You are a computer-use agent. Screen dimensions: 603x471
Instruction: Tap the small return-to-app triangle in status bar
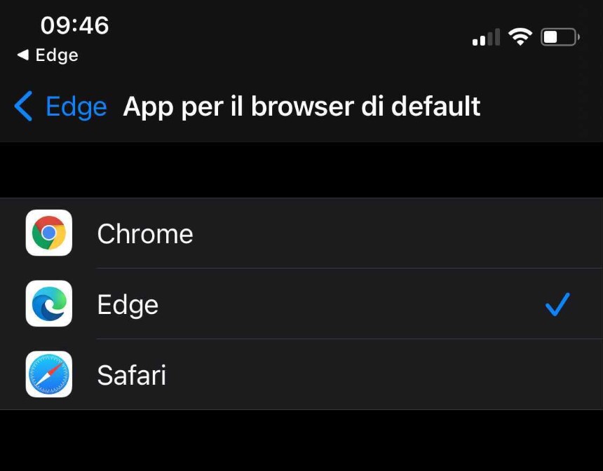coord(23,55)
